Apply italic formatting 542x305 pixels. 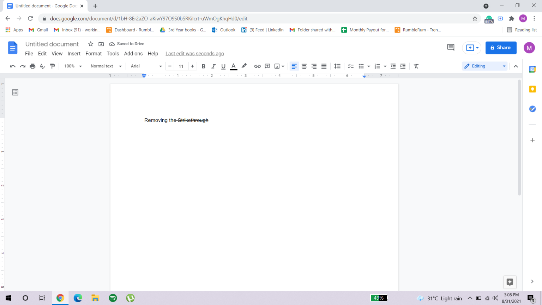click(x=213, y=66)
